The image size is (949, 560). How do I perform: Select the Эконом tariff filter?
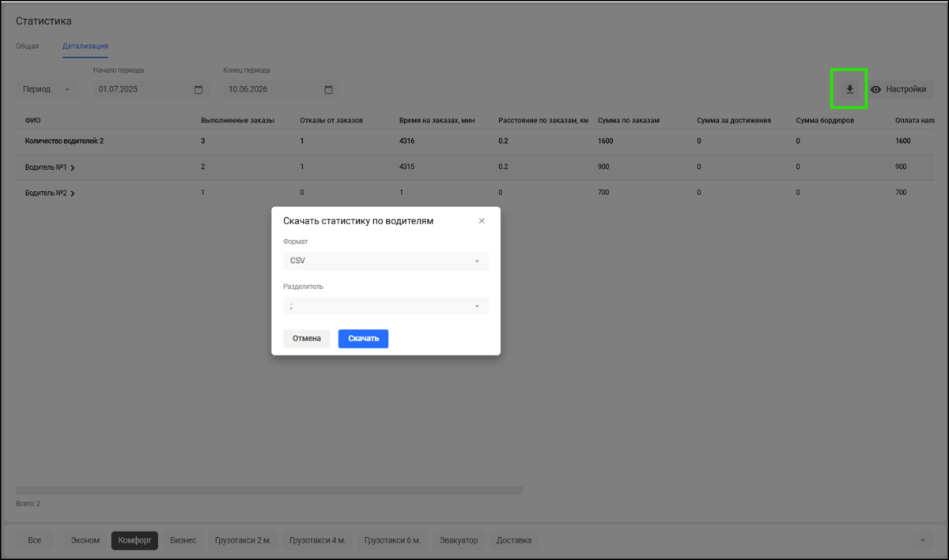pos(85,540)
